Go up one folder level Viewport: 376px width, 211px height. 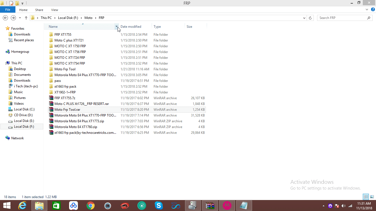click(26, 18)
